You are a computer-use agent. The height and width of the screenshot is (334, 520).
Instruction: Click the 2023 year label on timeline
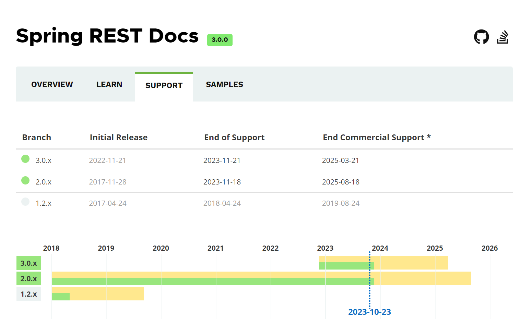[x=325, y=248]
